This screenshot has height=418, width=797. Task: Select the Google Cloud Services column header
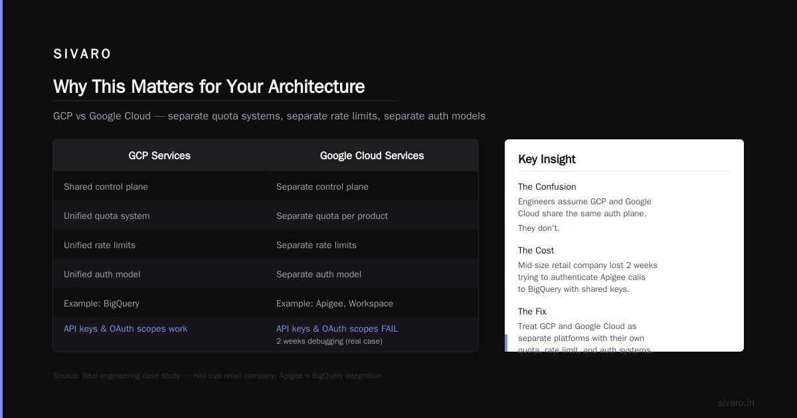point(372,155)
